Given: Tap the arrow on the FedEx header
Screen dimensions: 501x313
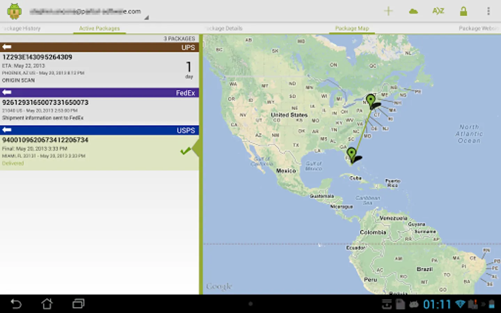Looking at the screenshot, I should 7,92.
